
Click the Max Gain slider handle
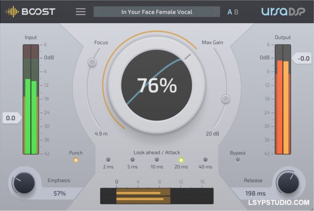pyautogui.click(x=226, y=99)
